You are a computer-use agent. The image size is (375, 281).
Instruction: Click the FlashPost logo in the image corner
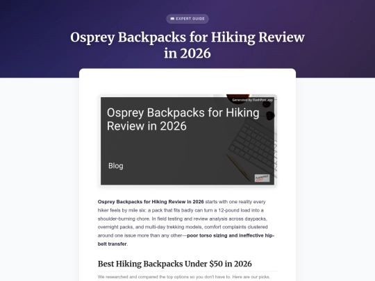click(262, 178)
